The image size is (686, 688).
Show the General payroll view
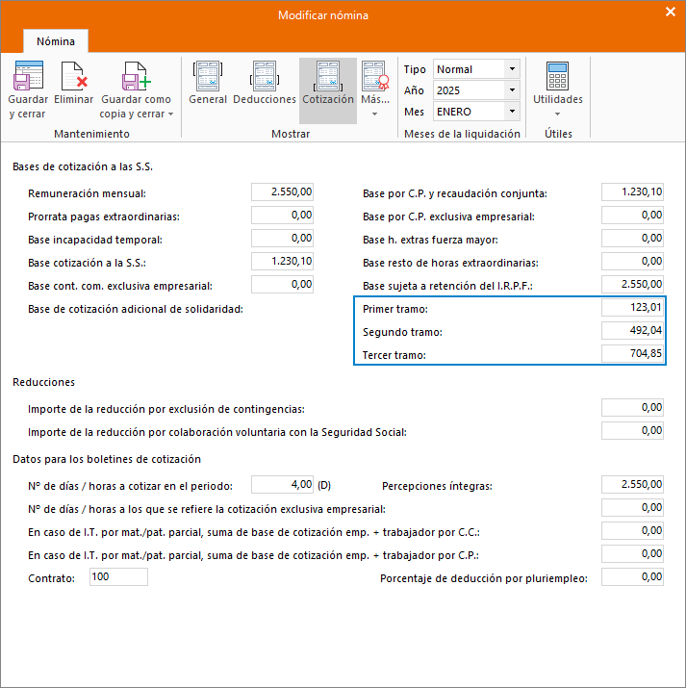[x=208, y=84]
